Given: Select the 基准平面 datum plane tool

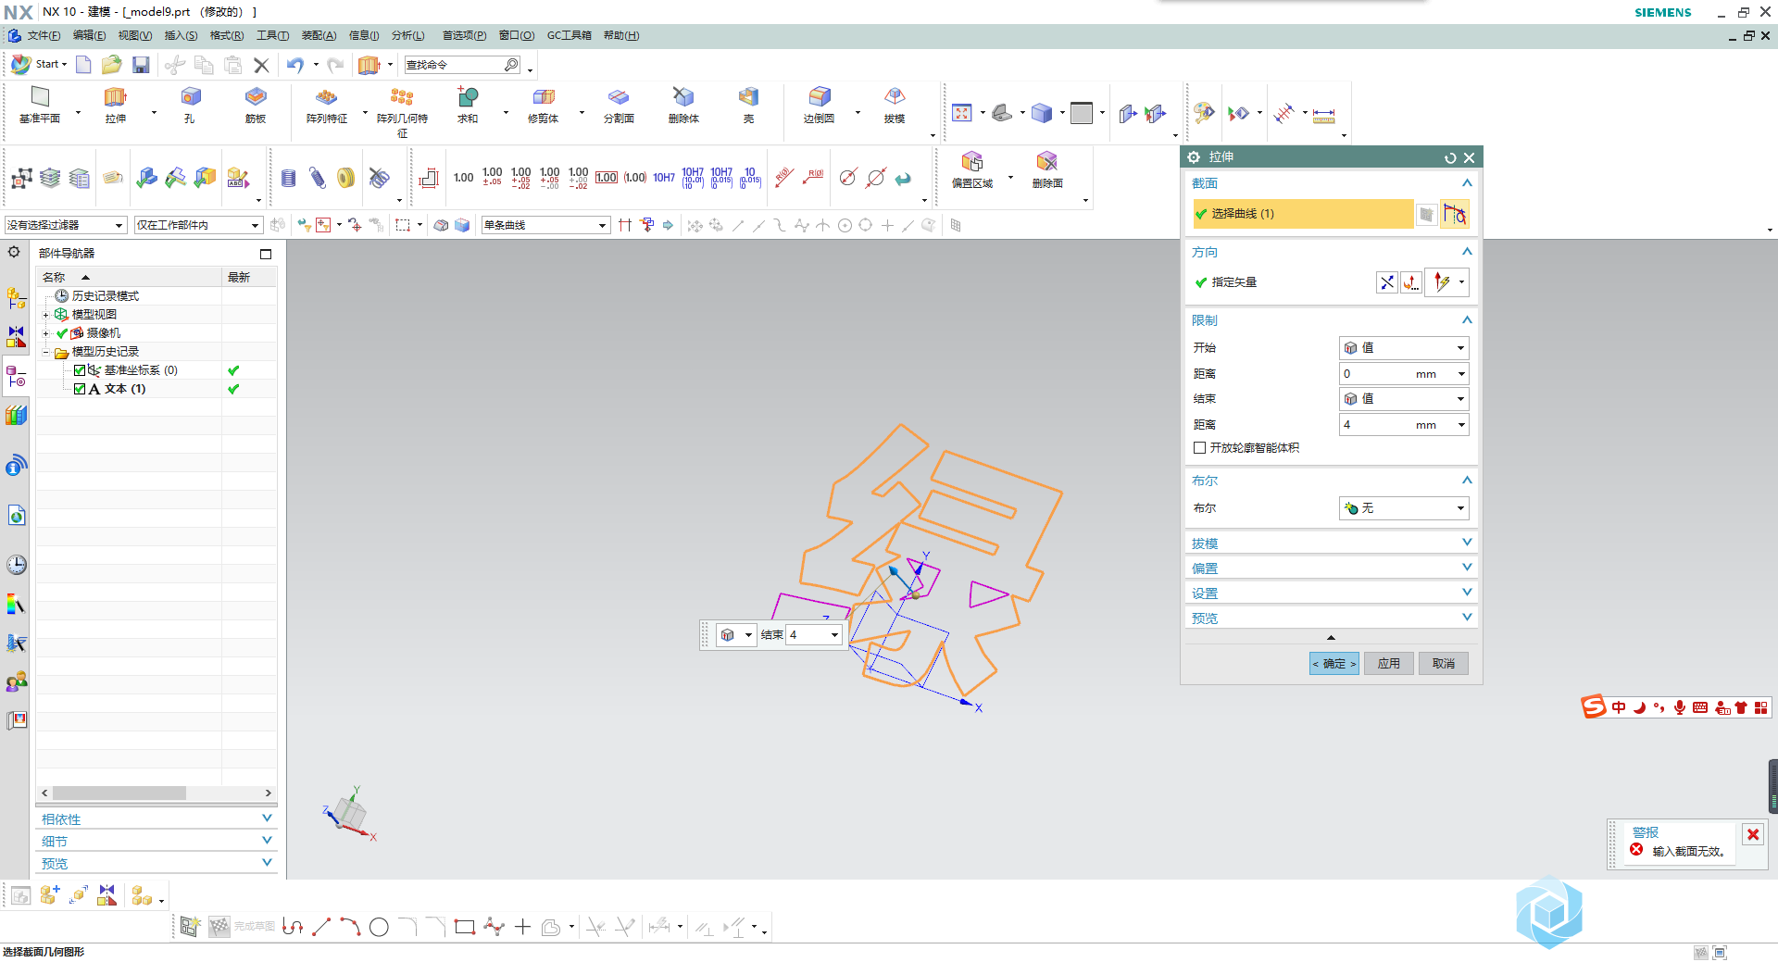Looking at the screenshot, I should (x=40, y=105).
